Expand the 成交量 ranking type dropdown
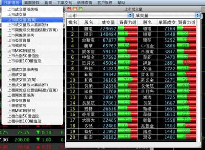The image size is (205, 150). point(167,15)
